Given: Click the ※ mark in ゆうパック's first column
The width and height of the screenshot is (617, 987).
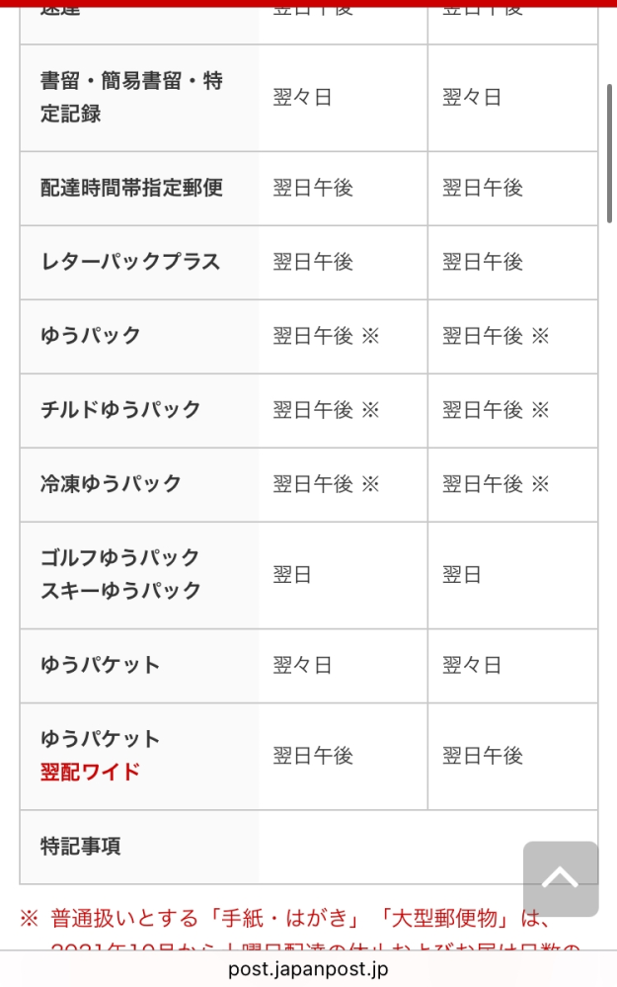Looking at the screenshot, I should coord(370,336).
